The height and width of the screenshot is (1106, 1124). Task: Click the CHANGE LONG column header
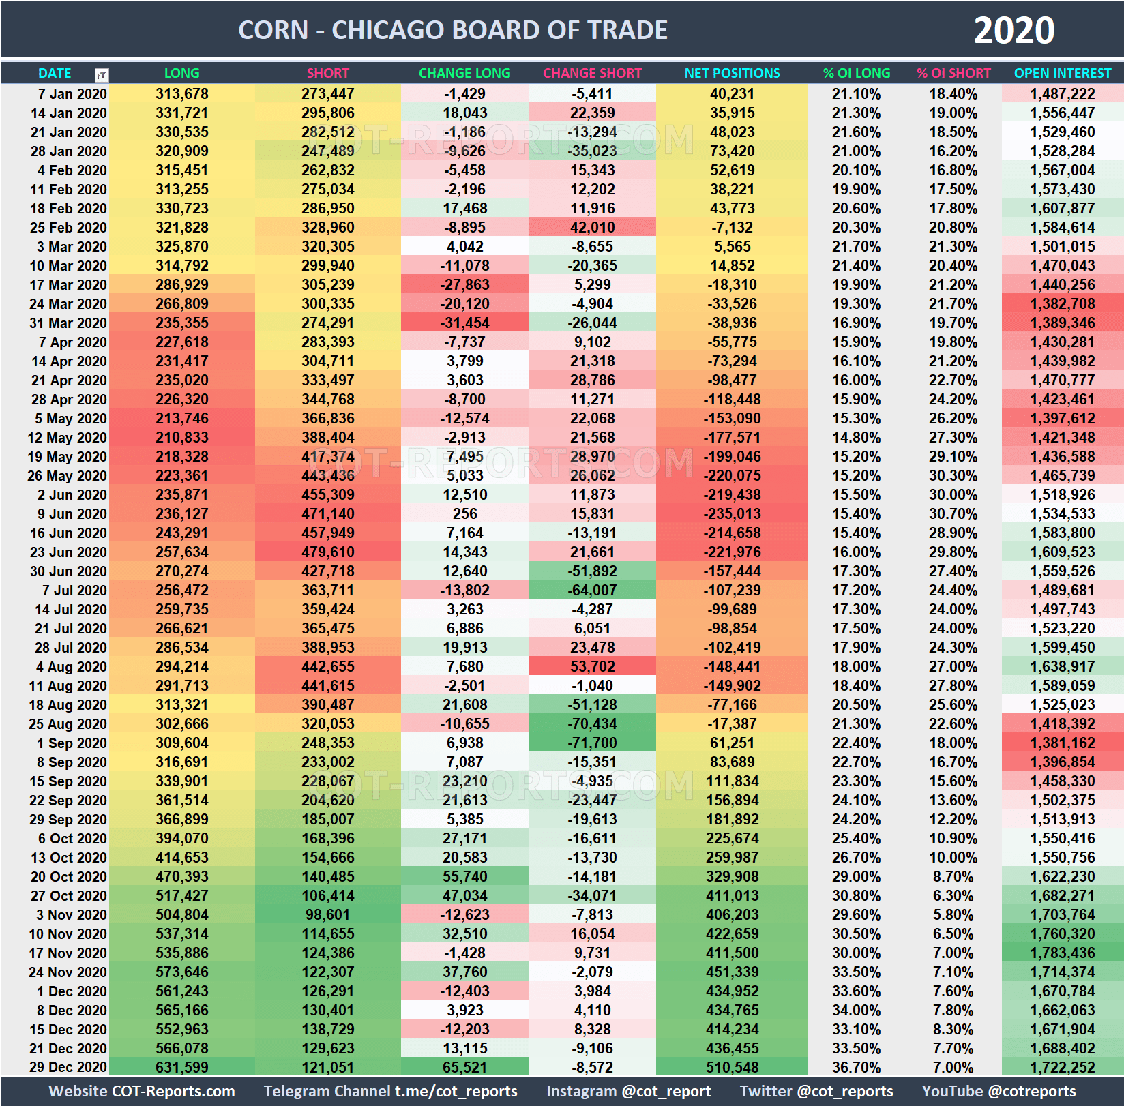pos(464,73)
